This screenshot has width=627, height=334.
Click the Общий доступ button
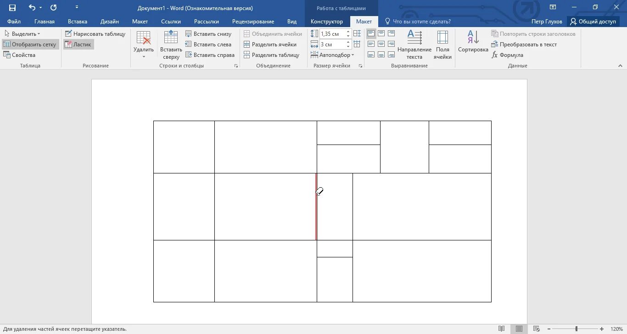coord(593,22)
